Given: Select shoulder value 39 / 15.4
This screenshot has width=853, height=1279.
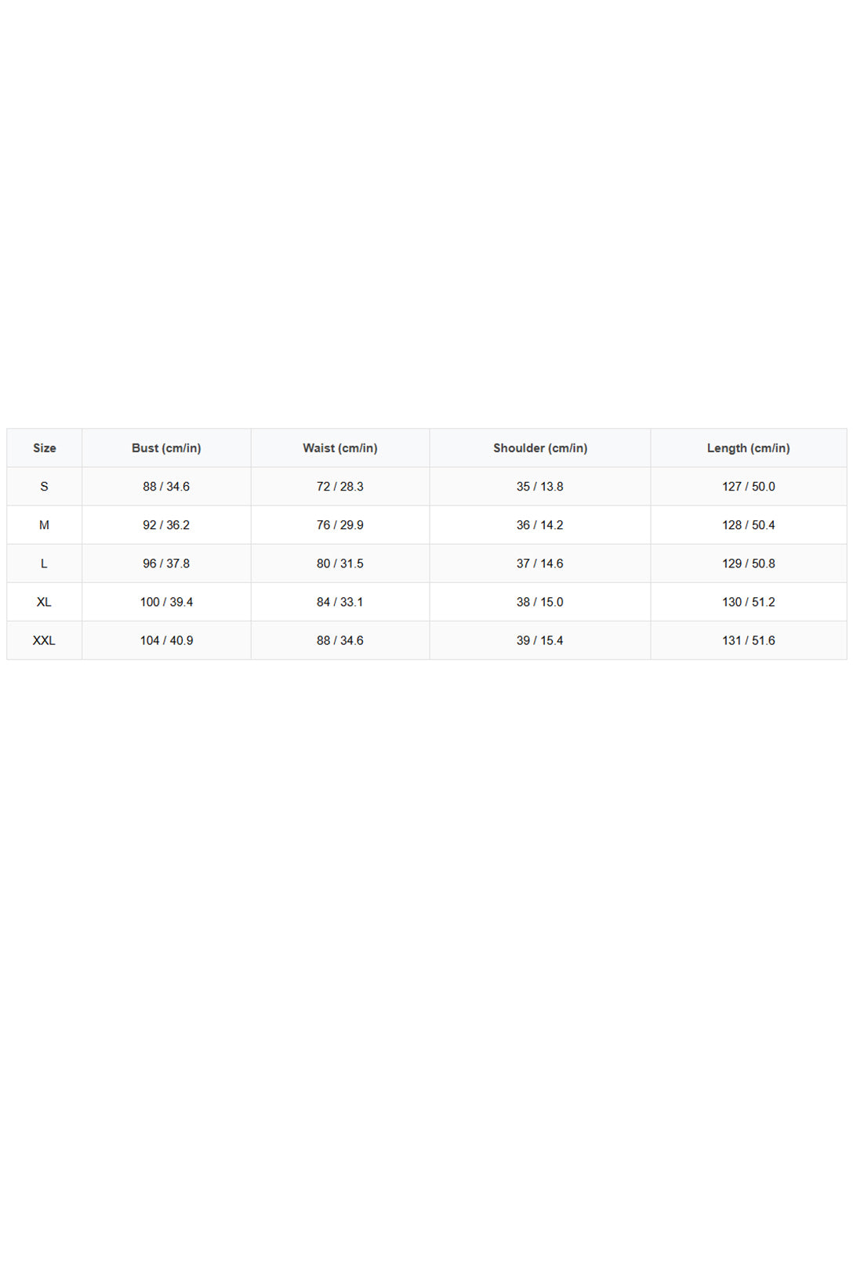Looking at the screenshot, I should (x=540, y=640).
